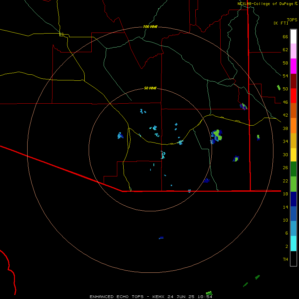299x299 pixels.
Task: Select the light green legend swatch
Action: tap(293, 184)
